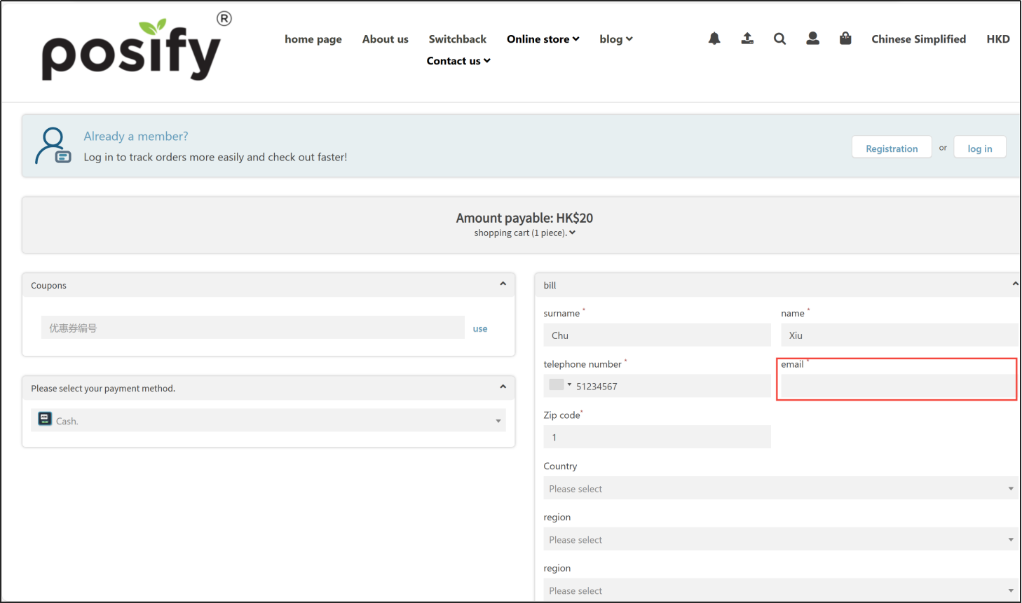Click the Registration button
This screenshot has width=1022, height=603.
(891, 148)
